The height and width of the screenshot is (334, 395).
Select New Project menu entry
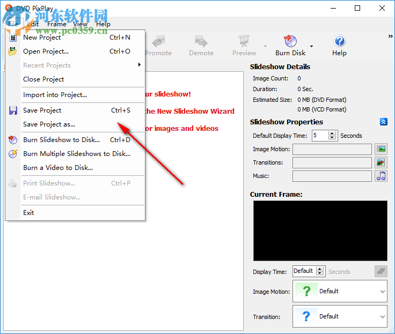pos(76,37)
